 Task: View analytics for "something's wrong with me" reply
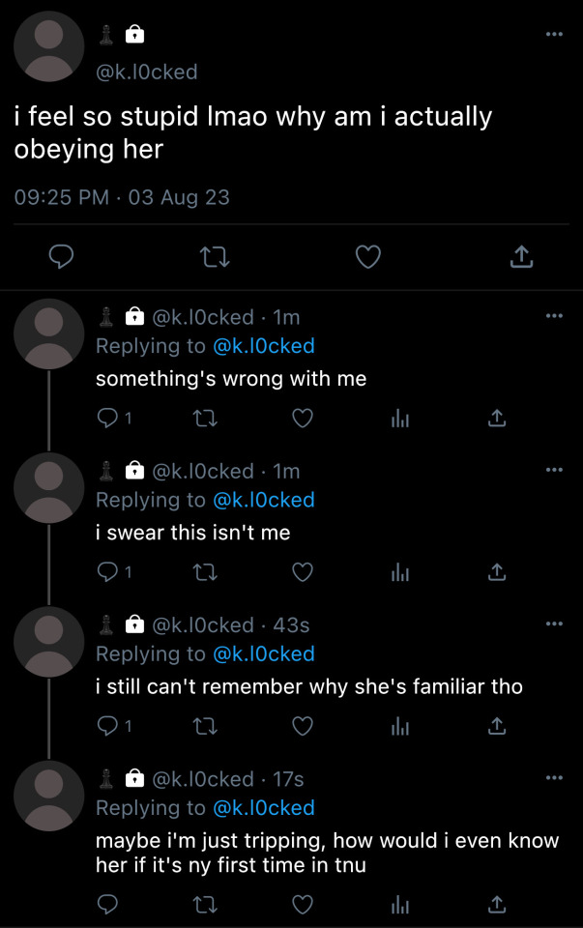398,418
